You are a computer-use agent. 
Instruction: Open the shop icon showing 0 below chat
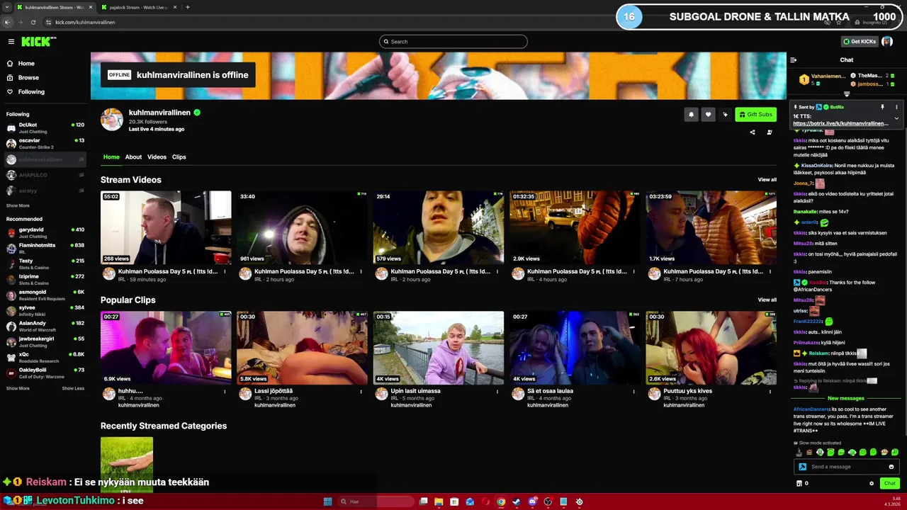[x=802, y=483]
